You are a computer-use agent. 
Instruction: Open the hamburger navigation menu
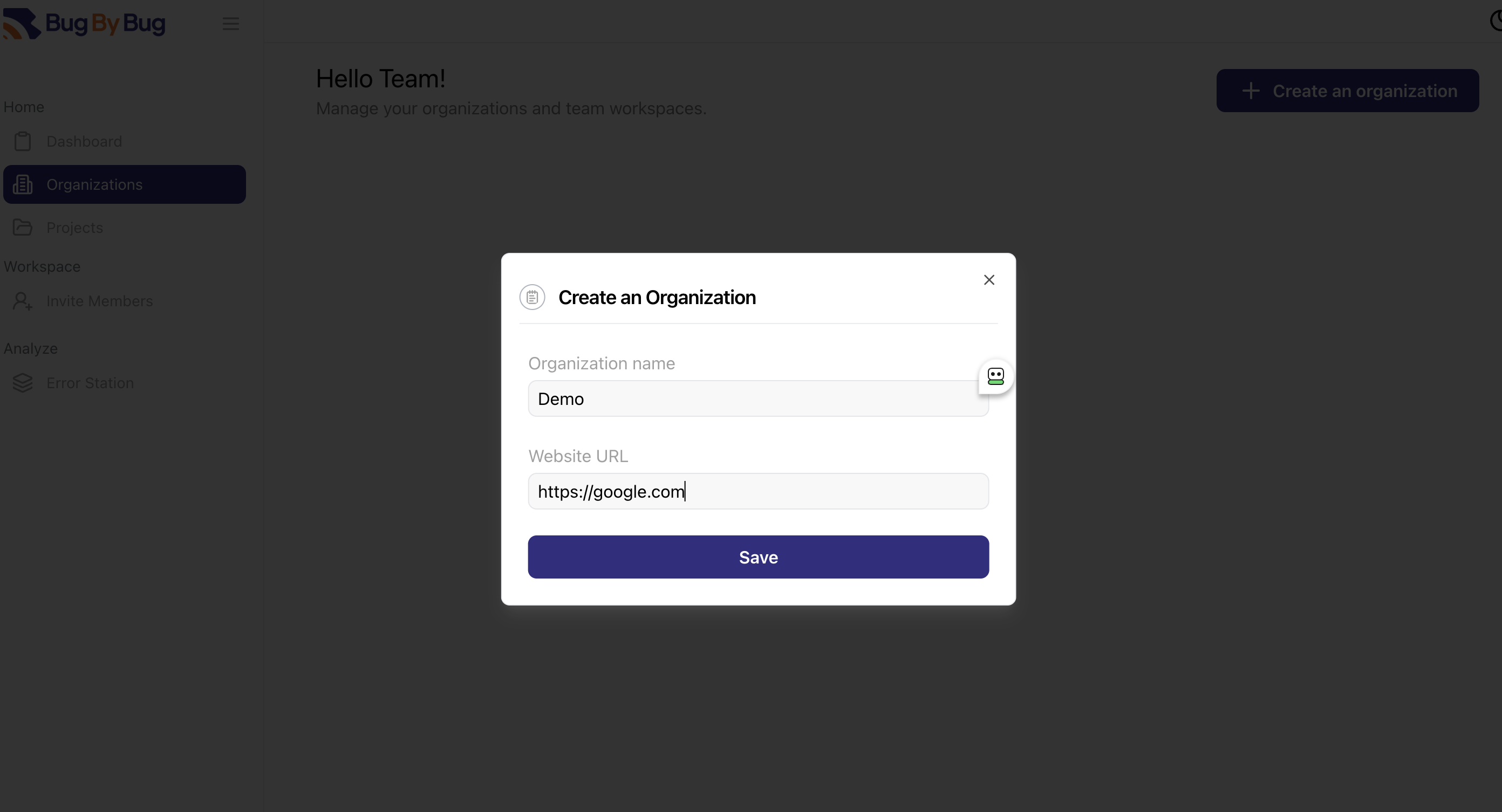pyautogui.click(x=231, y=24)
